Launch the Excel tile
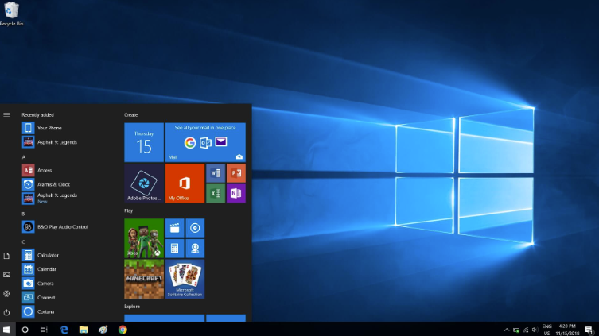 click(216, 193)
